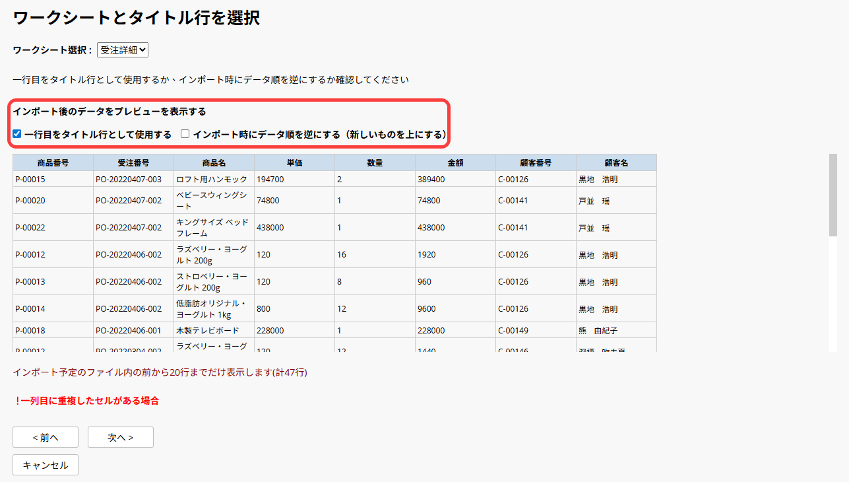Screen dimensions: 849x482
Task: Select the 数量 column header
Action: (x=375, y=162)
